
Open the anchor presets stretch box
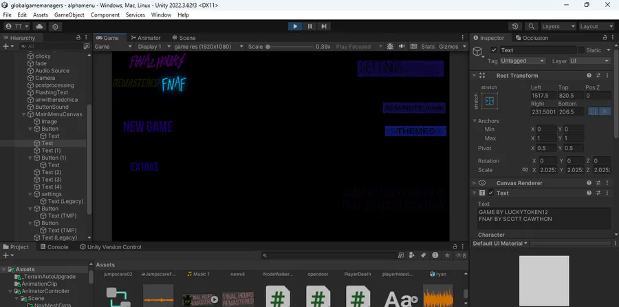point(490,100)
